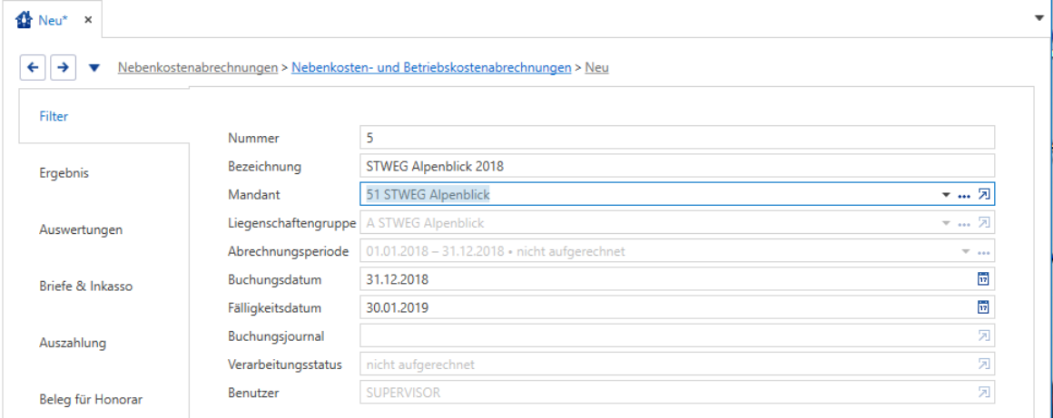This screenshot has height=418, width=1053.
Task: Click the Neu breadcrumb link
Action: pyautogui.click(x=597, y=67)
